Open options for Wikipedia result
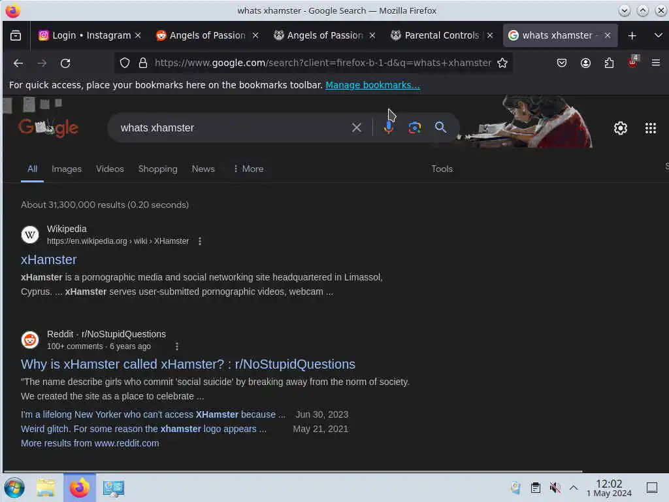This screenshot has width=669, height=502. pyautogui.click(x=200, y=241)
